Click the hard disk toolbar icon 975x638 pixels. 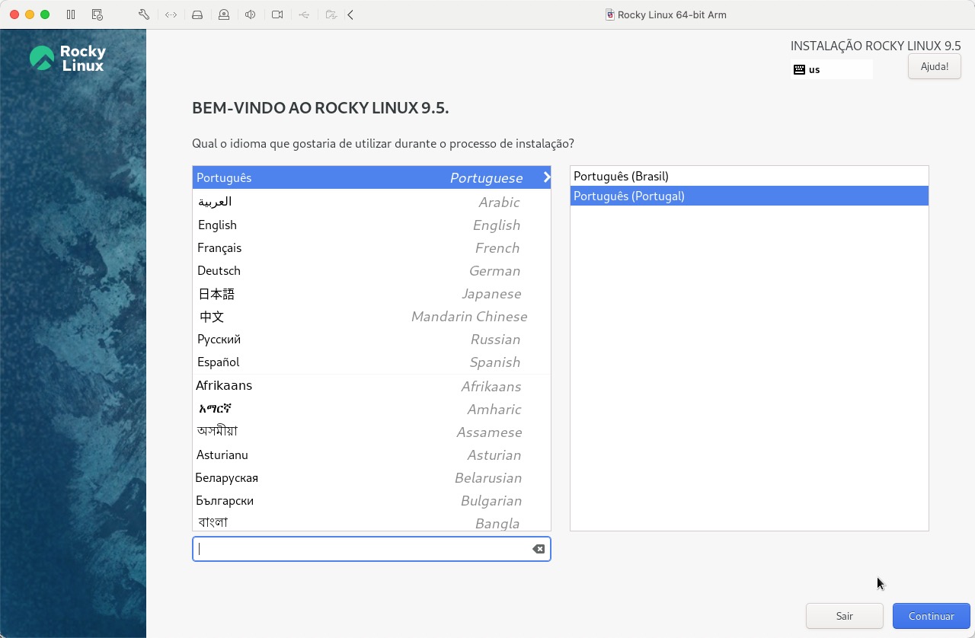(197, 14)
